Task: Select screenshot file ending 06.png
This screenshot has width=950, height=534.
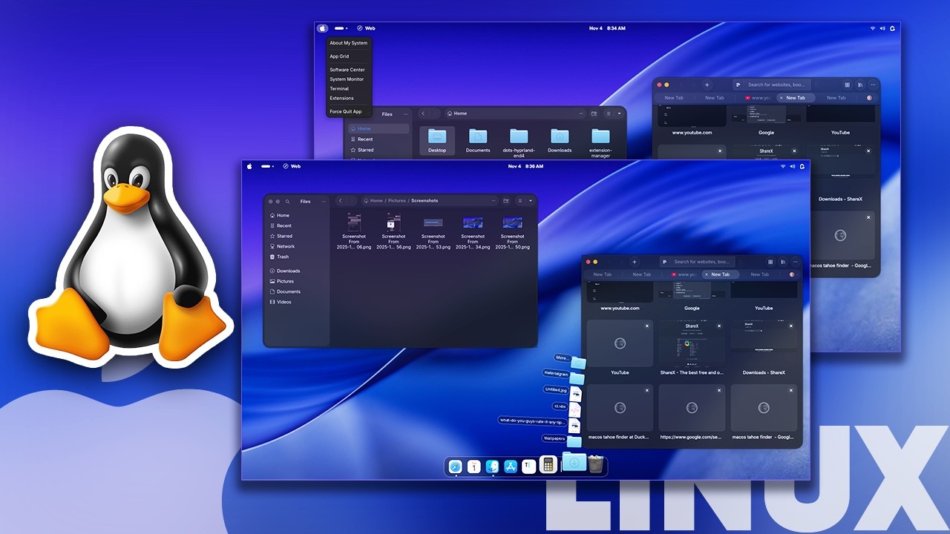Action: click(x=354, y=231)
